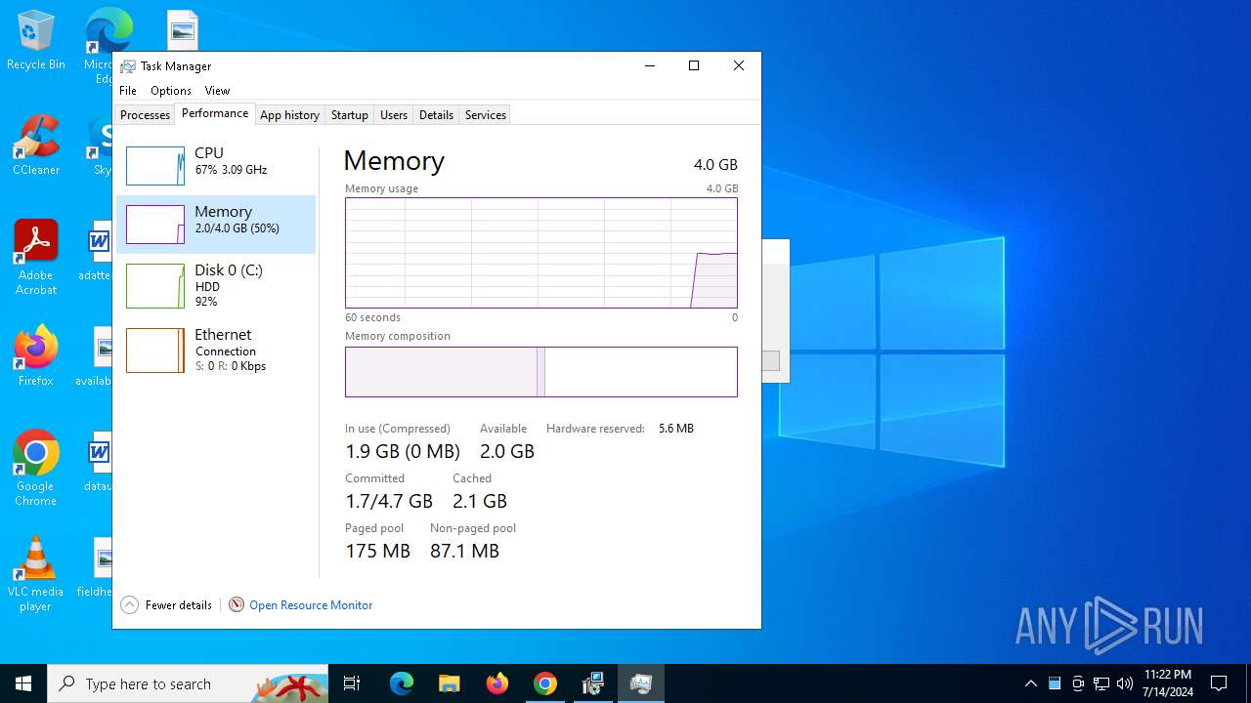Click the volume speaker tray icon
The width and height of the screenshot is (1251, 703).
tap(1125, 683)
